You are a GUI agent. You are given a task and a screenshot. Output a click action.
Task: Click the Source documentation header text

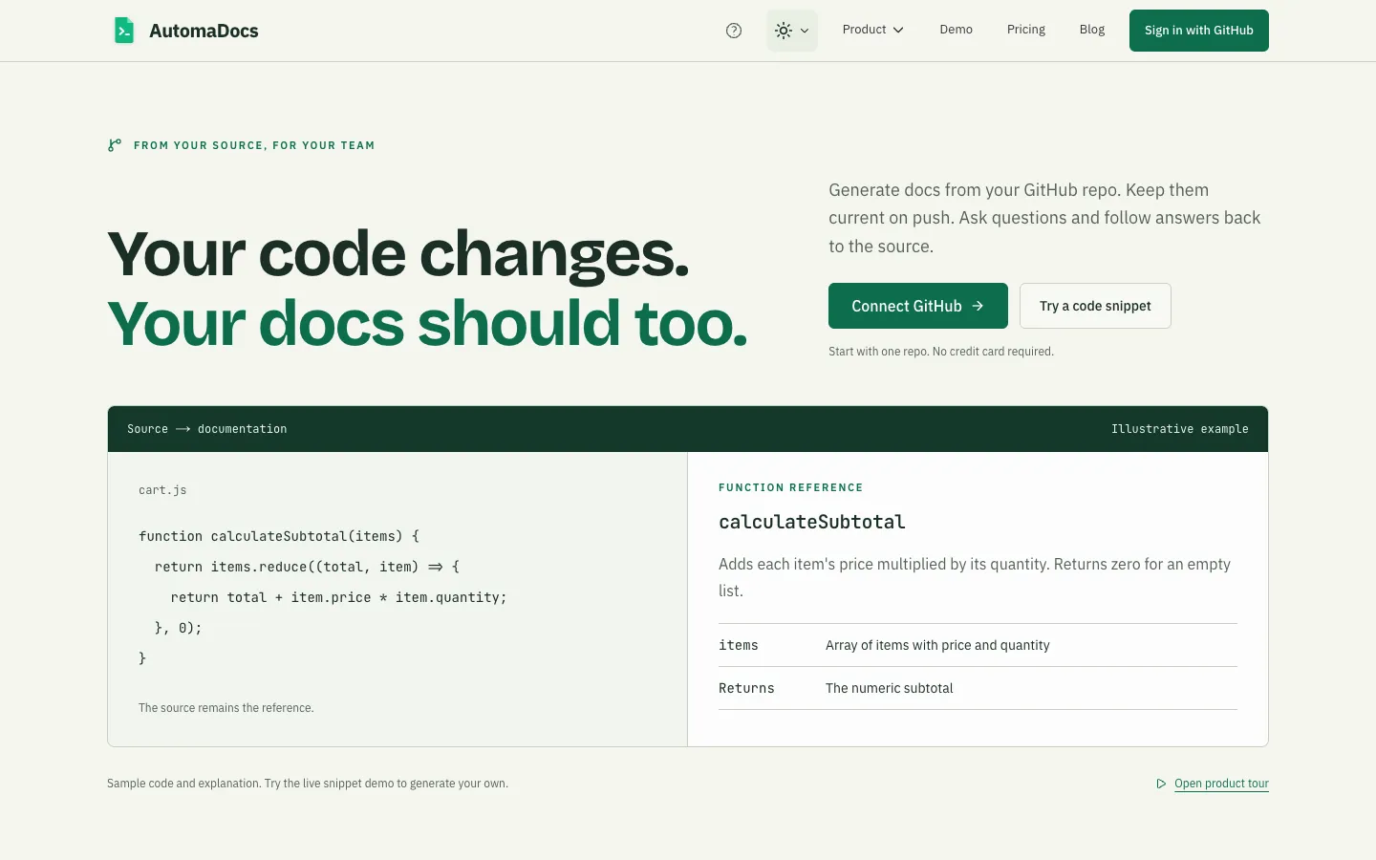[206, 429]
